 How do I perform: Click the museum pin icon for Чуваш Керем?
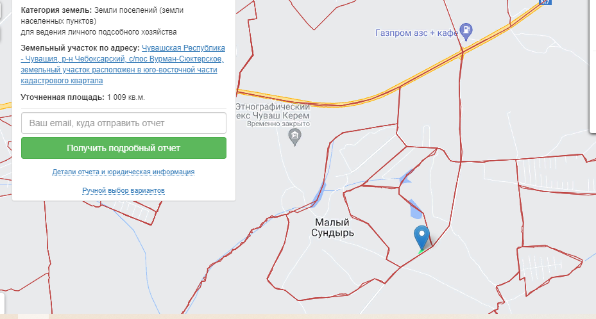pyautogui.click(x=294, y=137)
